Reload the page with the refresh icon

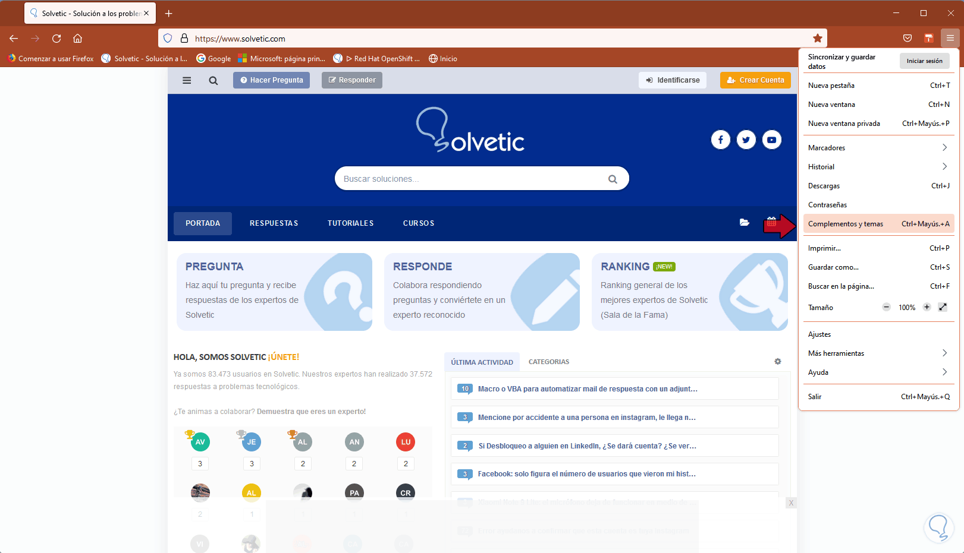pos(56,39)
